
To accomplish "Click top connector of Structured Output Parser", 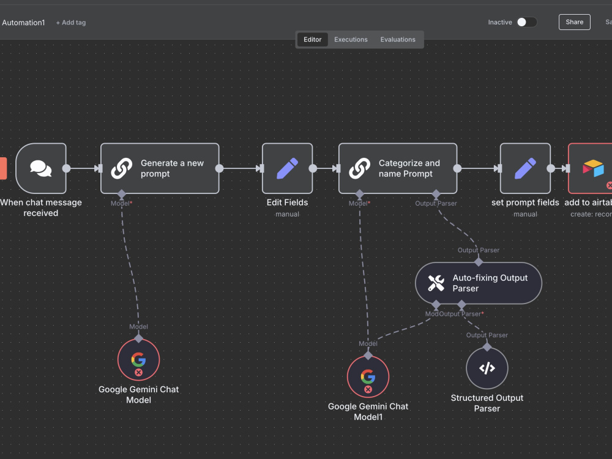I will click(x=487, y=347).
